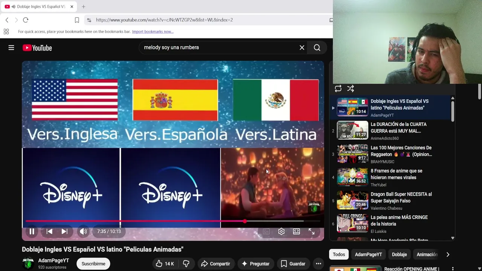Play 'Doblaje Ingles VS Español VS latino' playlist item
Image resolution: width=482 pixels, height=271 pixels.
[x=390, y=108]
